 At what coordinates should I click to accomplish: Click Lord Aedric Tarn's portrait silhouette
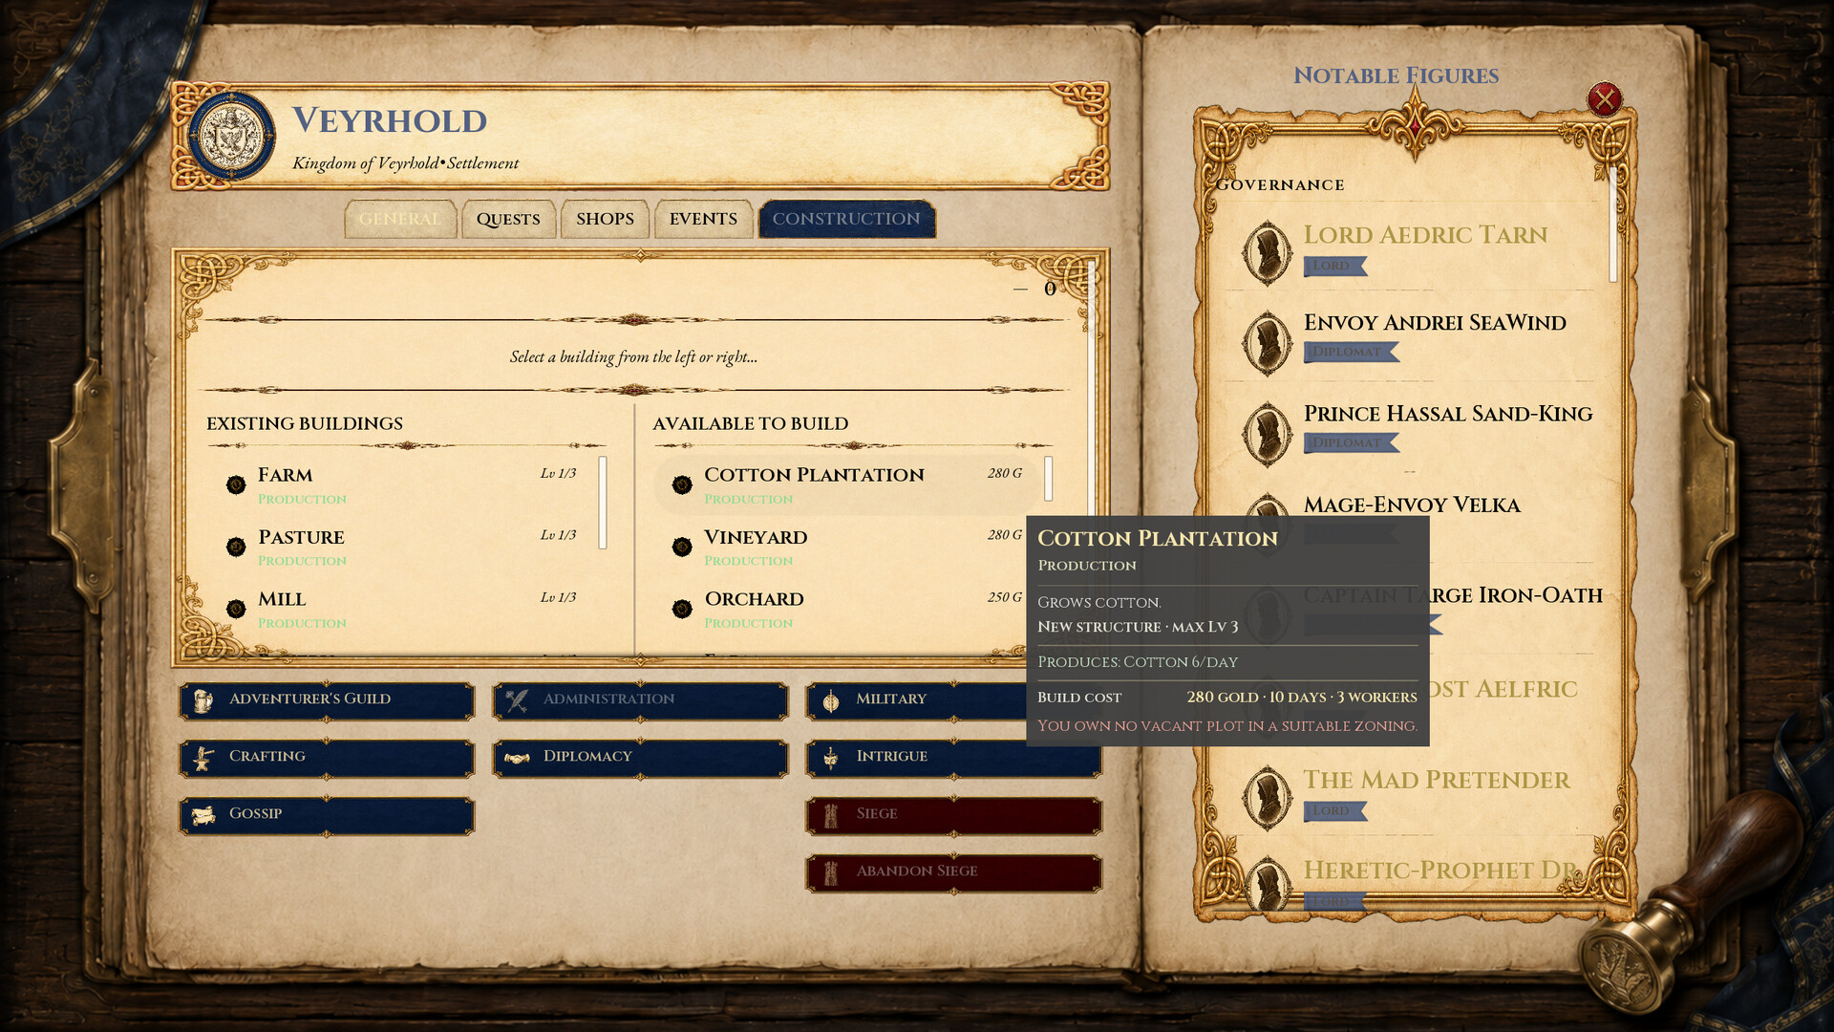point(1268,253)
